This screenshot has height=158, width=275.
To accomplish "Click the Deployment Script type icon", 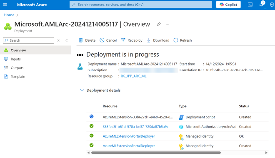I will click(x=181, y=117).
